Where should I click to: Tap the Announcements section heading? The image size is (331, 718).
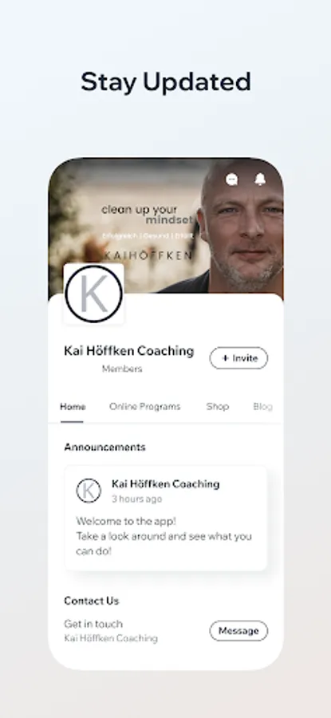(x=104, y=448)
